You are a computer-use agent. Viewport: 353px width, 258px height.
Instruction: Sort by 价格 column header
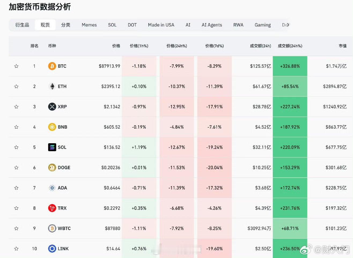pos(116,46)
